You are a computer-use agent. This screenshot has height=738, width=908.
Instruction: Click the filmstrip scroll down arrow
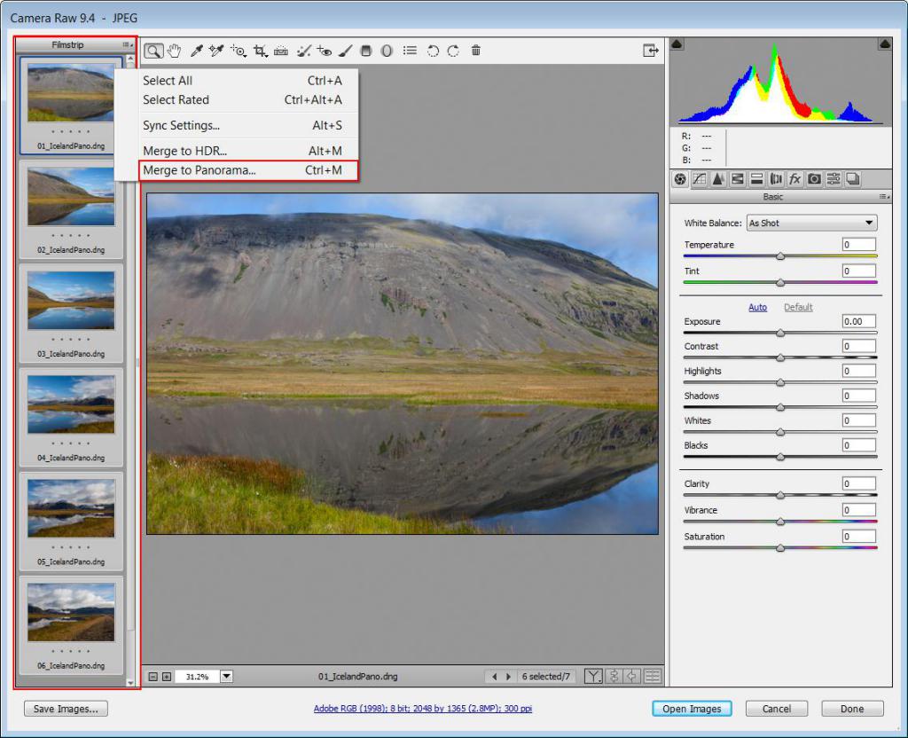(x=130, y=682)
